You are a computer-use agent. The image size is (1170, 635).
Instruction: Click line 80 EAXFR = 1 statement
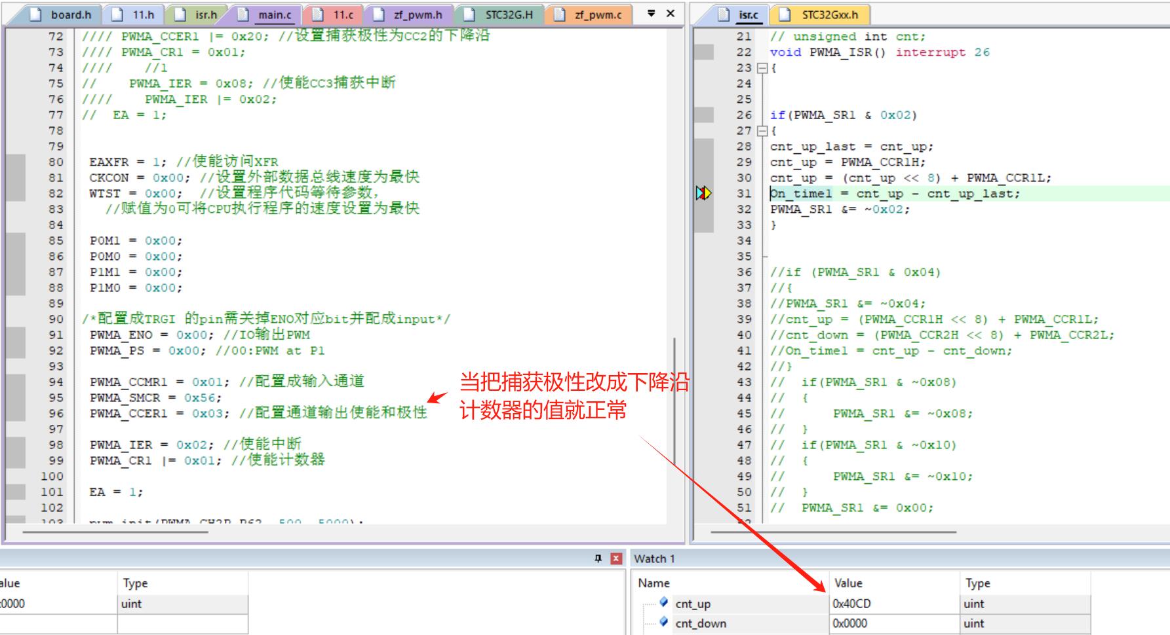(128, 162)
